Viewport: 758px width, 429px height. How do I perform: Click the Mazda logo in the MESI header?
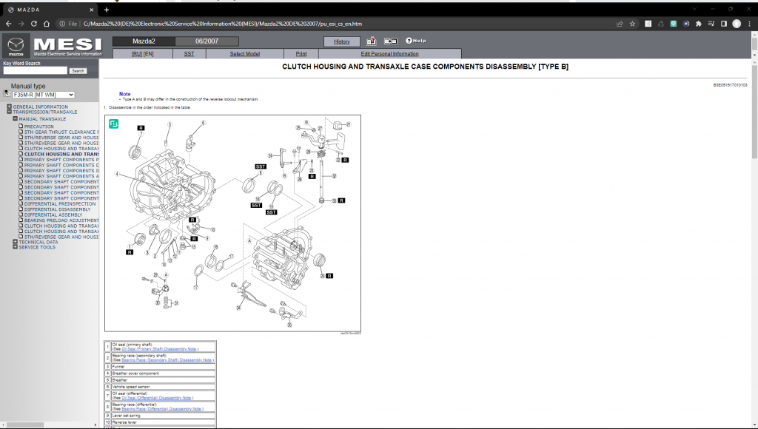[16, 46]
